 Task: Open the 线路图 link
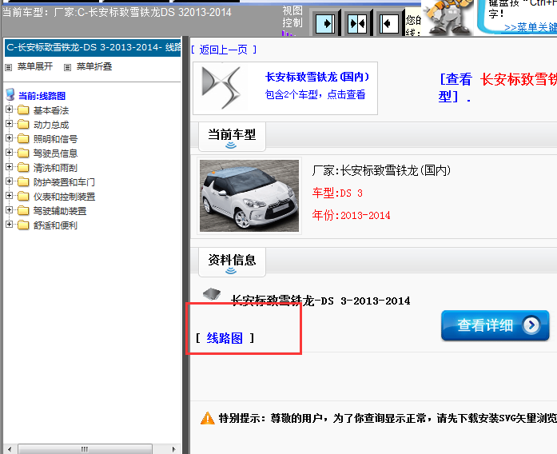coord(225,338)
